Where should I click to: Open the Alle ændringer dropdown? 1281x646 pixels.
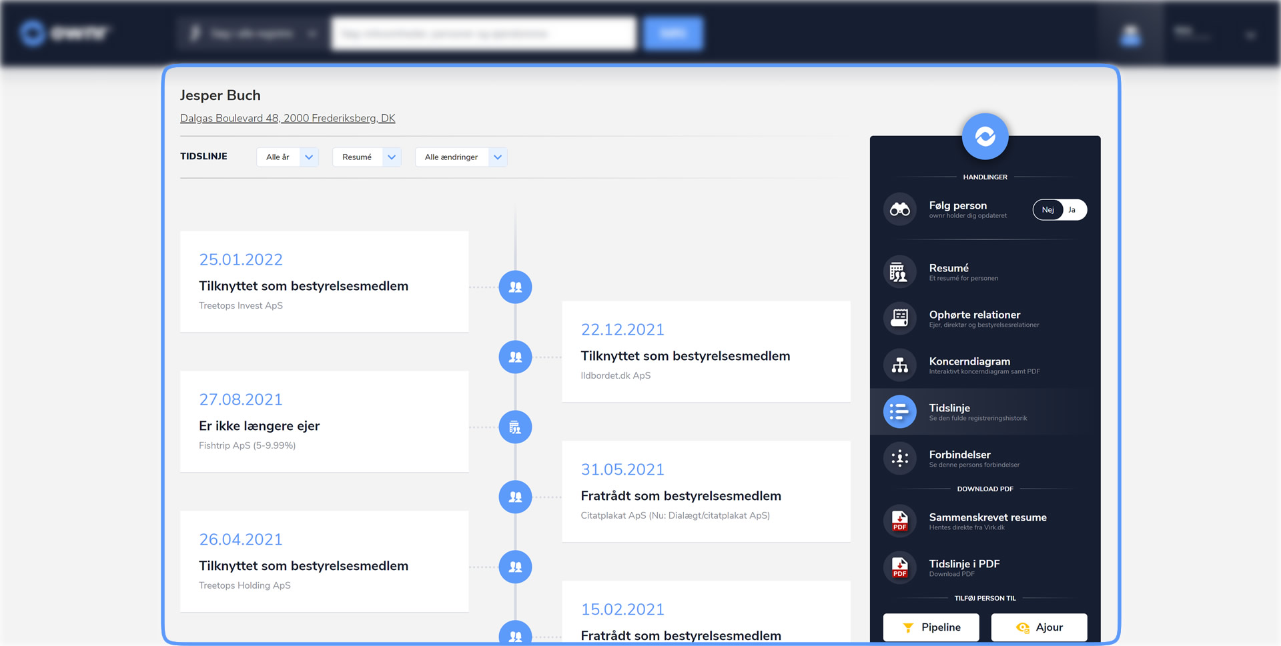tap(461, 157)
